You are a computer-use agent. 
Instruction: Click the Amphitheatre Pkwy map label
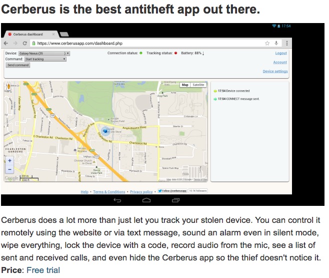pyautogui.click(x=134, y=128)
